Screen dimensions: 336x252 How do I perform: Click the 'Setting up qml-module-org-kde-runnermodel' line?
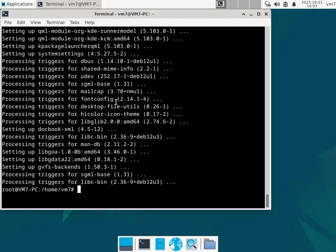(95, 31)
